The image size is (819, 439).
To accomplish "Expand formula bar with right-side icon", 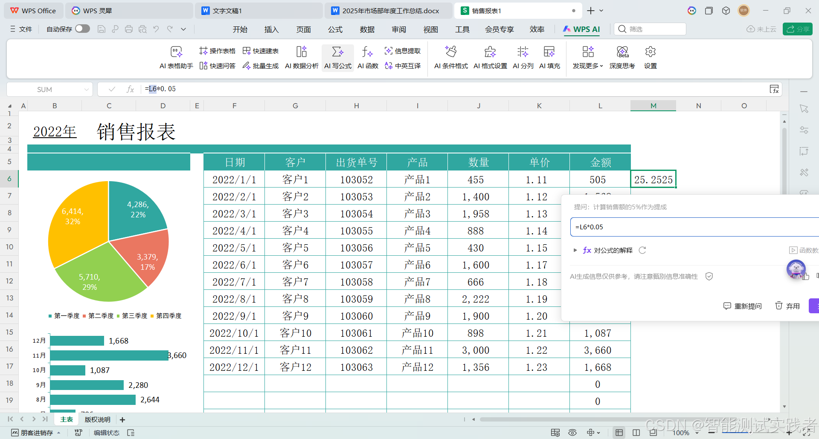I will coord(774,89).
